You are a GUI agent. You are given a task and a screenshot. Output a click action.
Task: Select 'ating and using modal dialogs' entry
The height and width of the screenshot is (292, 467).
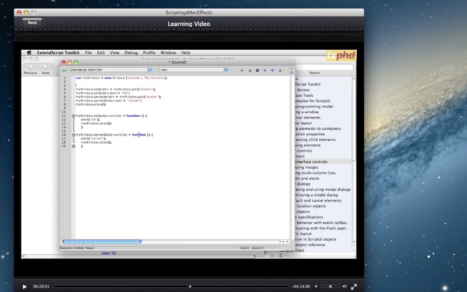pos(323,189)
